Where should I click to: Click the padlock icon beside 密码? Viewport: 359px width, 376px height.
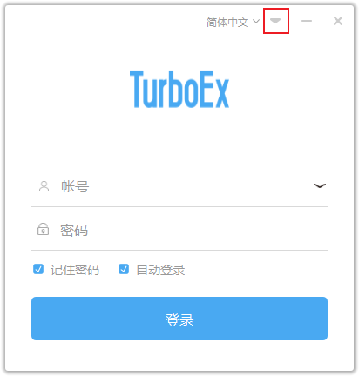tap(43, 229)
